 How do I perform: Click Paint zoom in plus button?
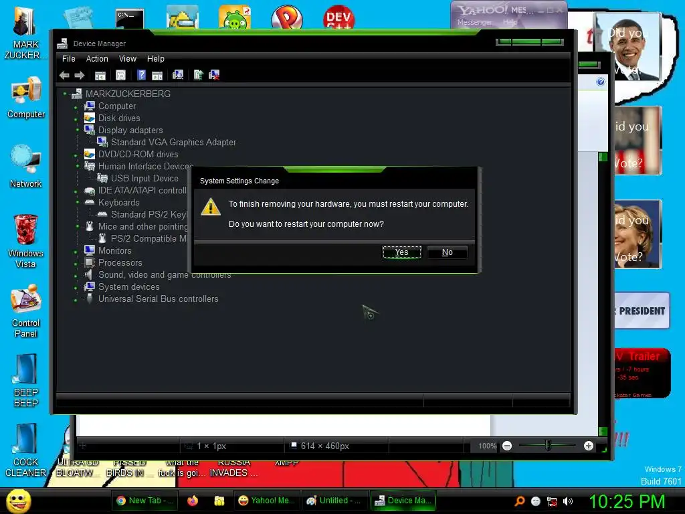tap(589, 446)
